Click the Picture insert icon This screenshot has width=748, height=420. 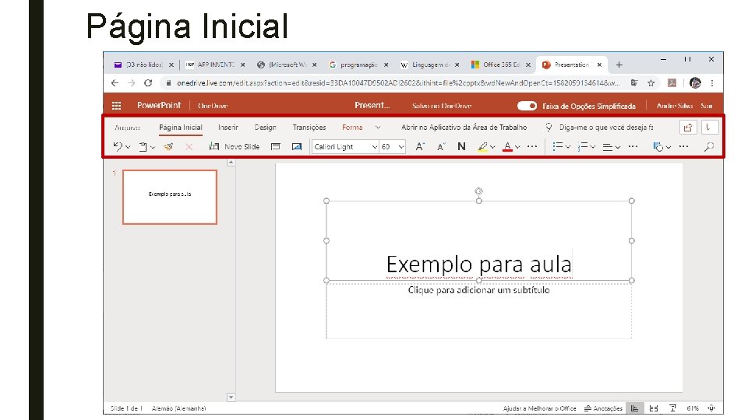click(x=297, y=147)
